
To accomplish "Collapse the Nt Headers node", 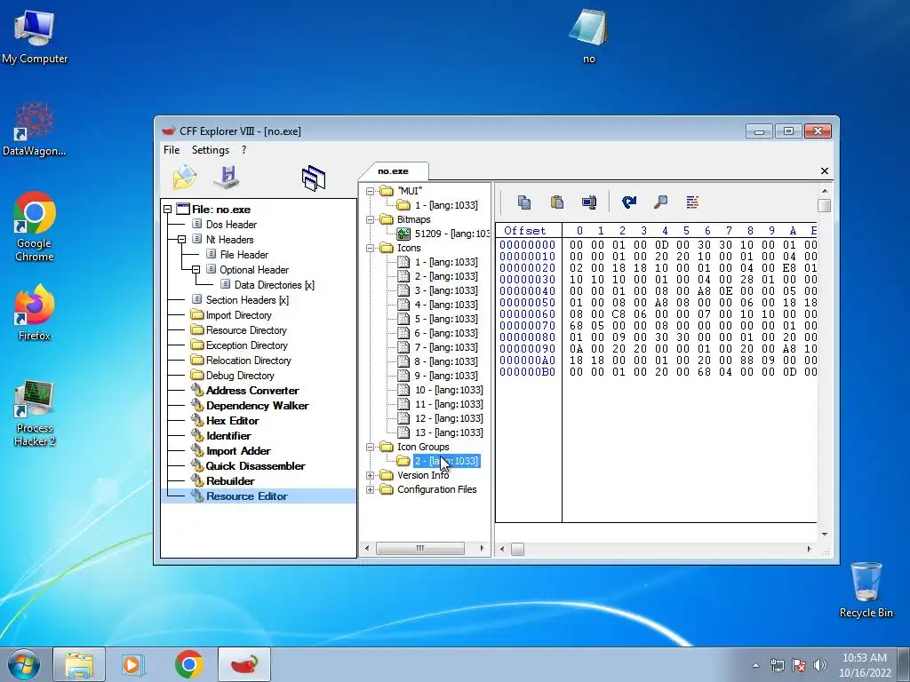I will pyautogui.click(x=181, y=240).
